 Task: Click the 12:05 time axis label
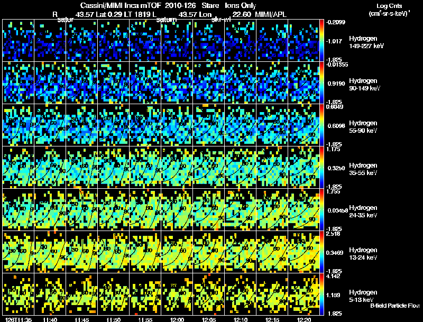[x=209, y=319]
